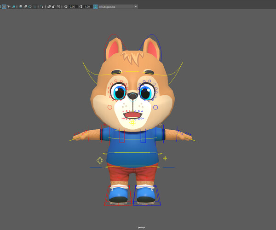This screenshot has height=230, width=276.
Task: Click the persp camera label
Action: [141, 227]
